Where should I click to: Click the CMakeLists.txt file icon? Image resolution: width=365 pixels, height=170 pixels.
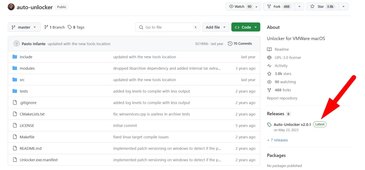(x=15, y=114)
